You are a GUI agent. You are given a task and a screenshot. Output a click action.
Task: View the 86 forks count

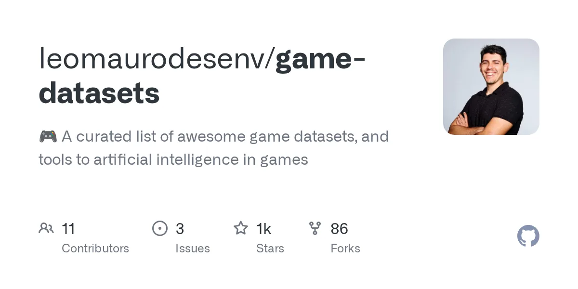coord(340,229)
